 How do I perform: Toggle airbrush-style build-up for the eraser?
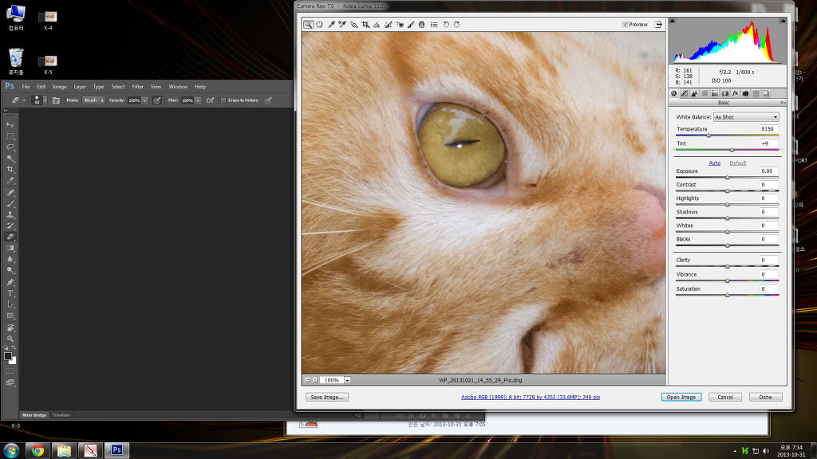point(210,100)
